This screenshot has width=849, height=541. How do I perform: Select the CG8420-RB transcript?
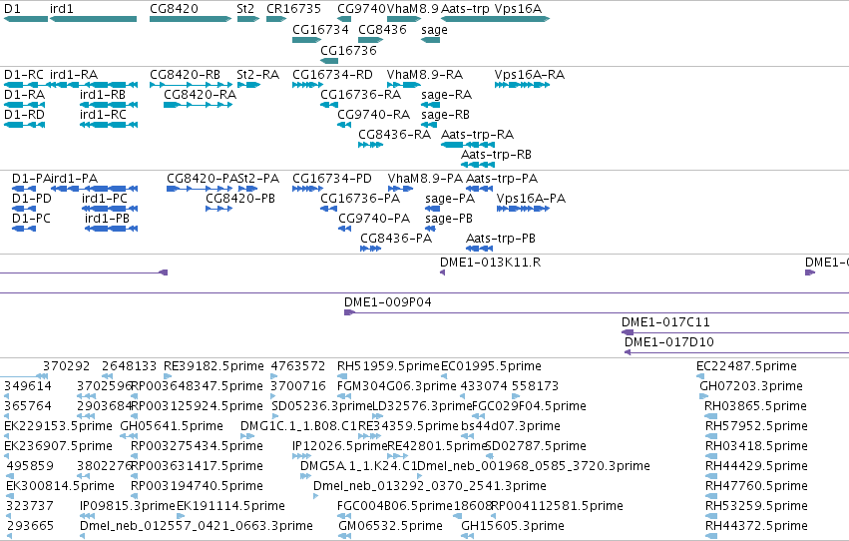pos(192,85)
